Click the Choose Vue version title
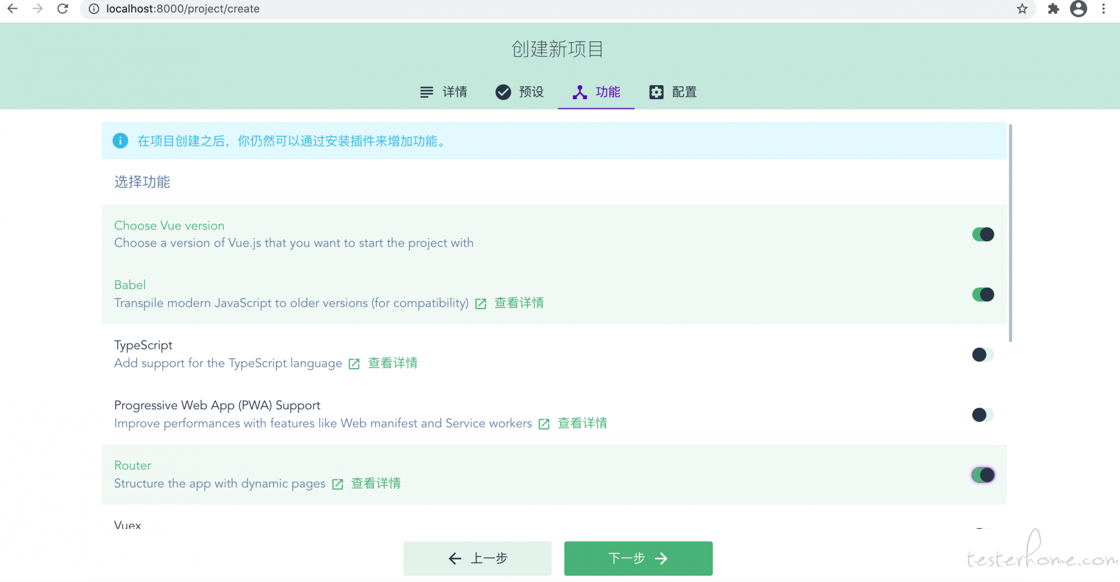Viewport: 1120px width, 582px height. [x=169, y=226]
